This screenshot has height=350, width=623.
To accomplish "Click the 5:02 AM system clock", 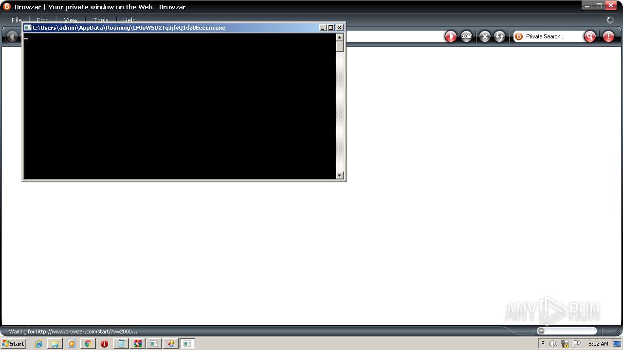I will [598, 344].
